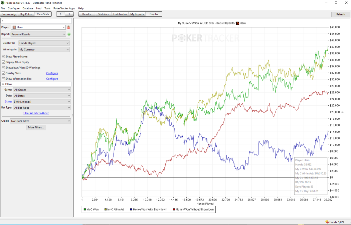The image size is (351, 225).
Task: Toggle Overlay Stats checkbox
Action: pos(3,73)
